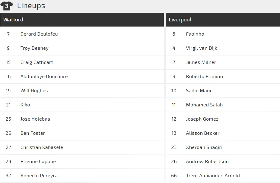The width and height of the screenshot is (280, 183).
Task: Choose Mohamed Salah from the lineup
Action: (x=204, y=105)
